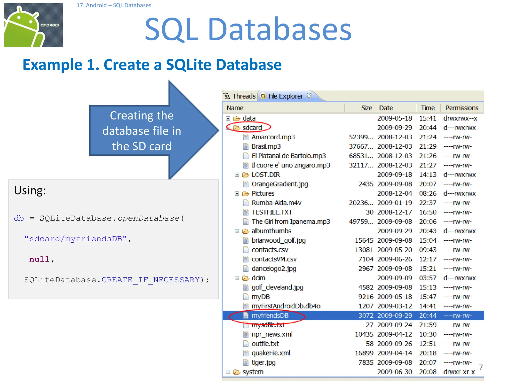The height and width of the screenshot is (385, 514).
Task: Select the system folder name
Action: pyautogui.click(x=253, y=372)
